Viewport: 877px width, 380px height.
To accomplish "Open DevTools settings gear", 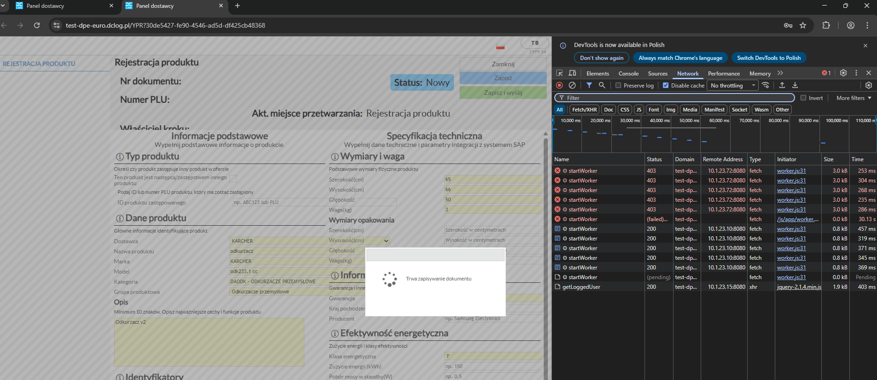I will tap(843, 73).
